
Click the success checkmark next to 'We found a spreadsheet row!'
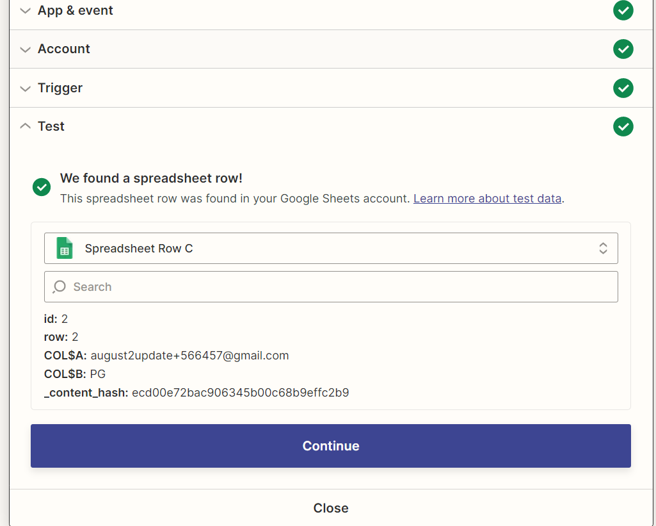point(42,187)
